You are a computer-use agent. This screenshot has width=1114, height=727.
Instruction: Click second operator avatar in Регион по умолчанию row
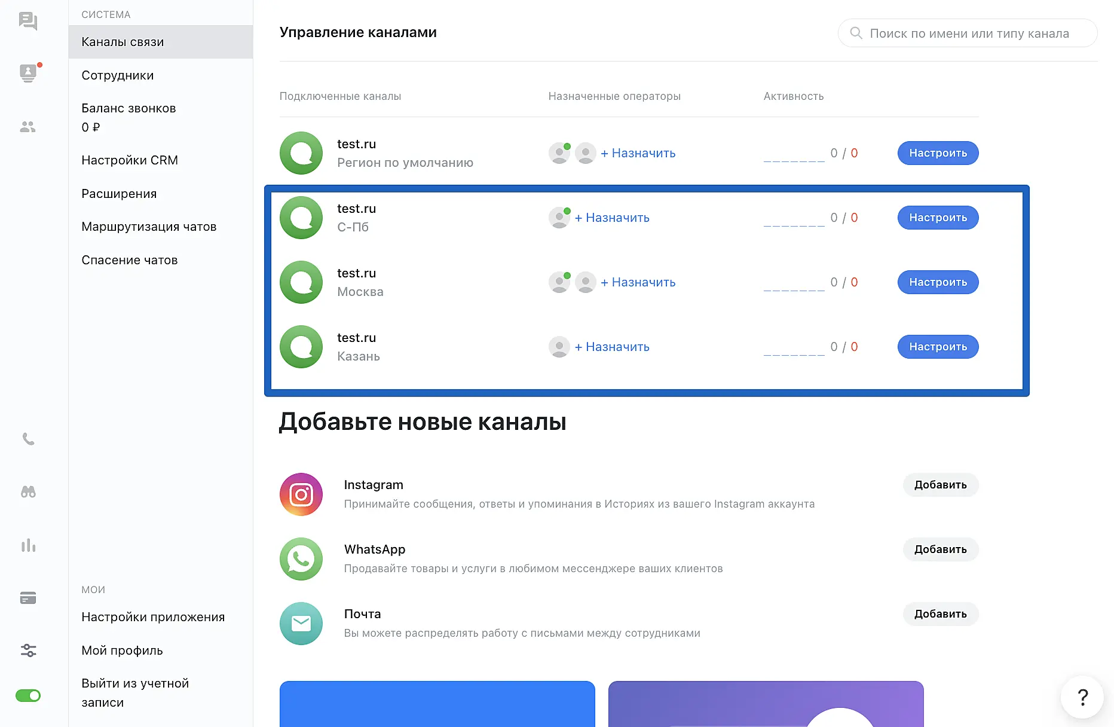(x=586, y=153)
